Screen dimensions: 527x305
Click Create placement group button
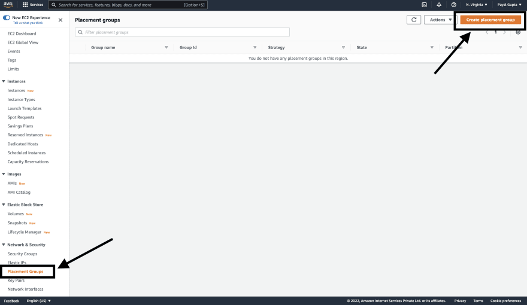[490, 20]
